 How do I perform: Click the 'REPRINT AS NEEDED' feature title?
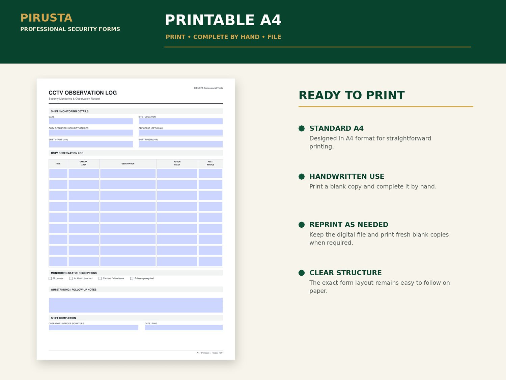coord(349,225)
